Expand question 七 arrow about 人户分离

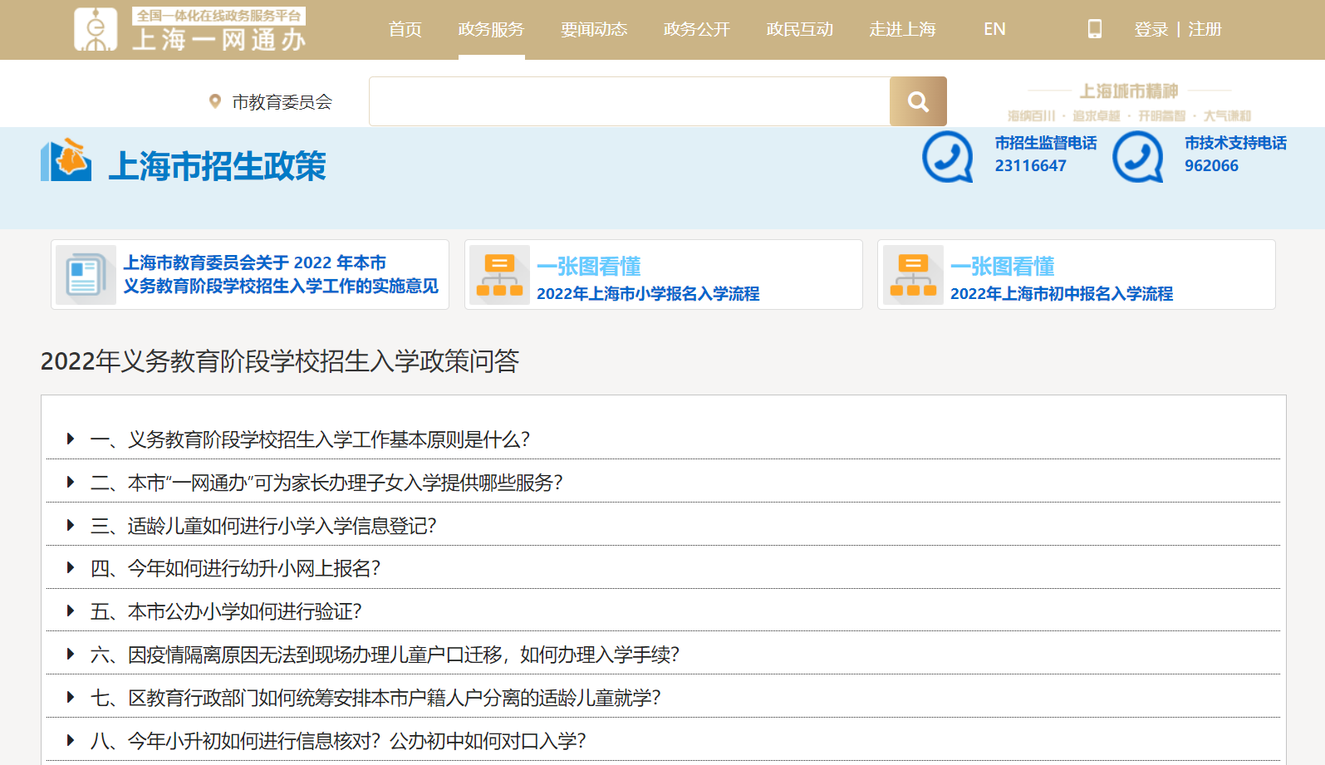click(x=71, y=697)
